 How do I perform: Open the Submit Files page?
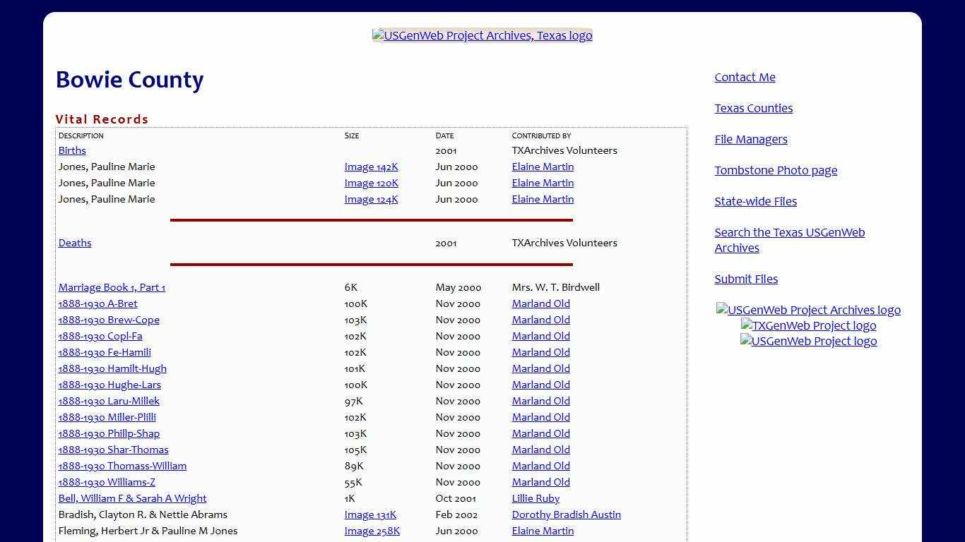click(x=746, y=279)
